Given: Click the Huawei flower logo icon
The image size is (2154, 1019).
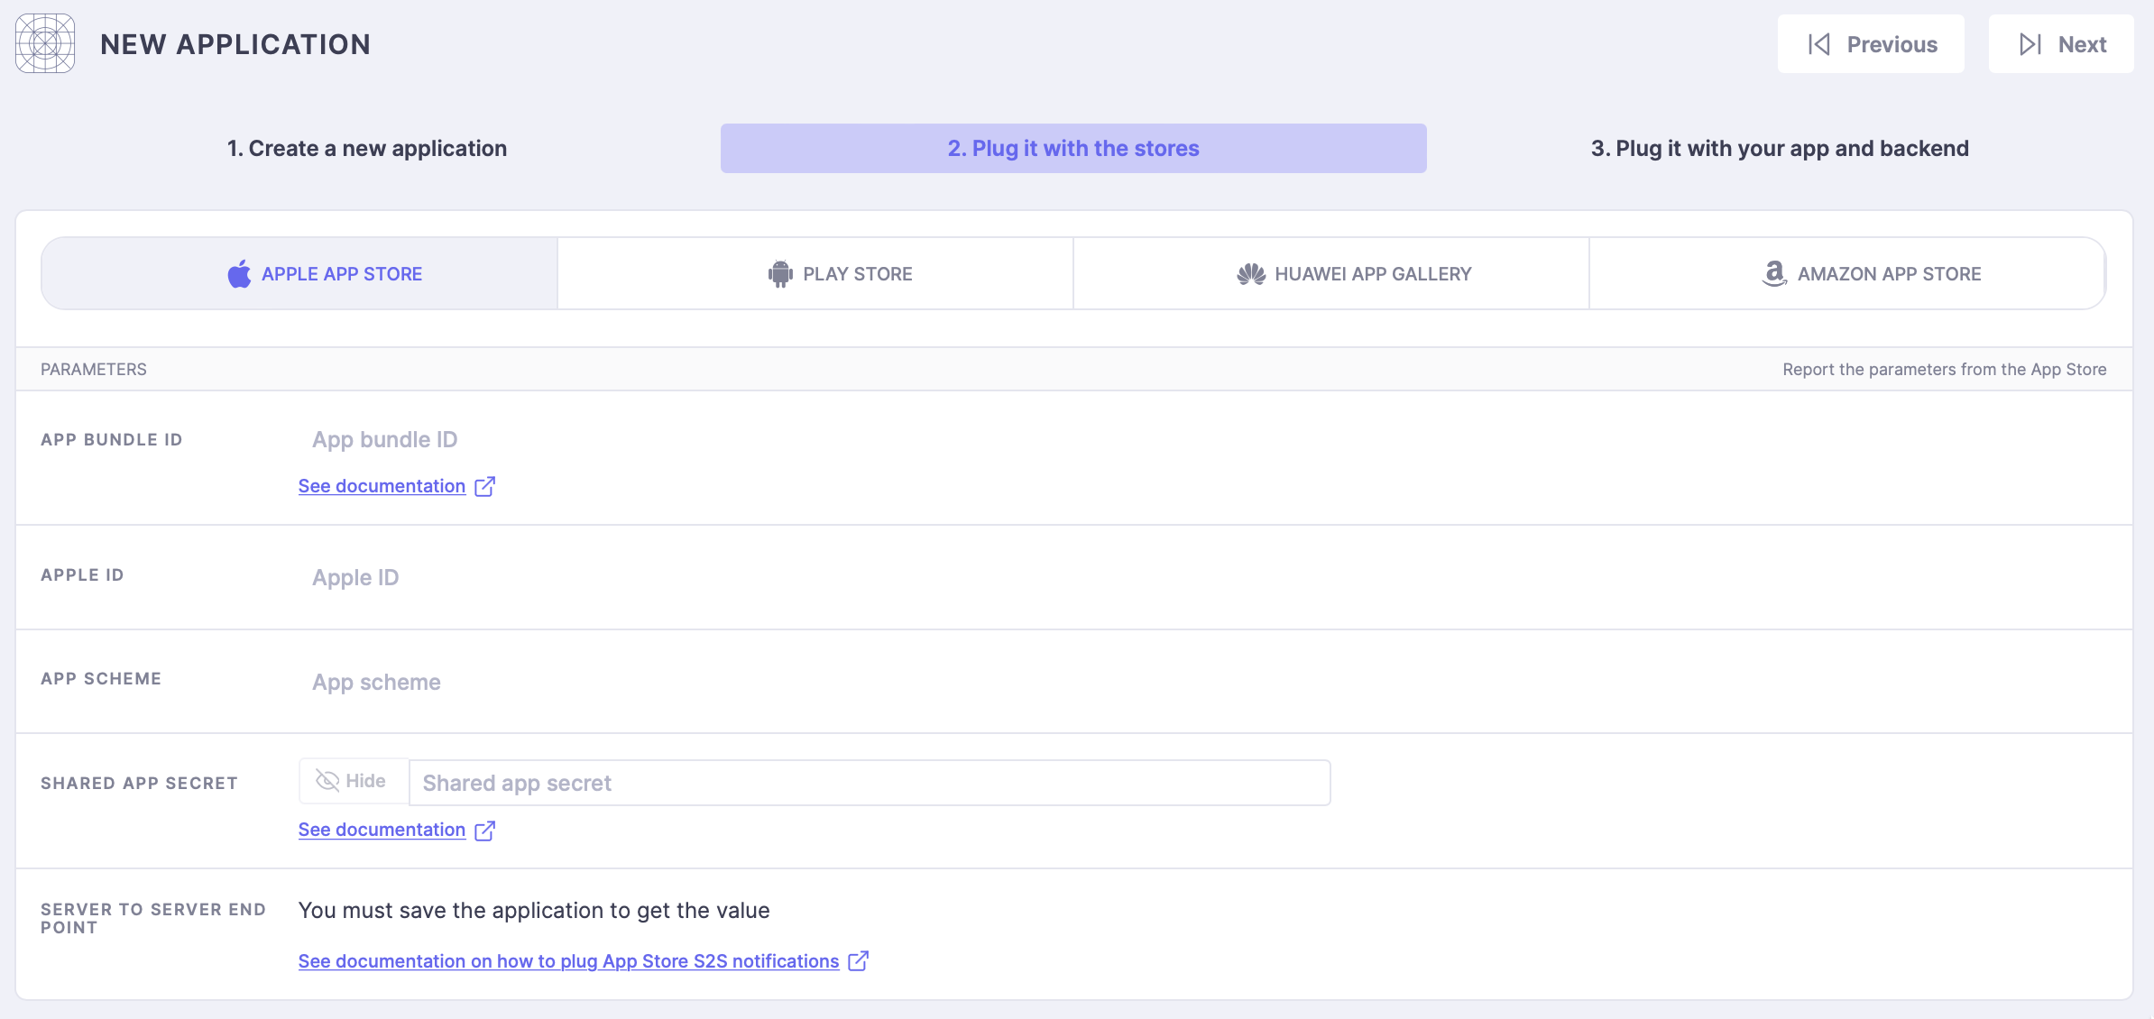Looking at the screenshot, I should pyautogui.click(x=1251, y=273).
